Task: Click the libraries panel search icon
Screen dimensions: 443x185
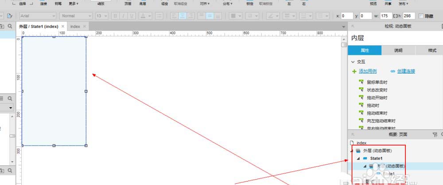Action: click(x=10, y=98)
